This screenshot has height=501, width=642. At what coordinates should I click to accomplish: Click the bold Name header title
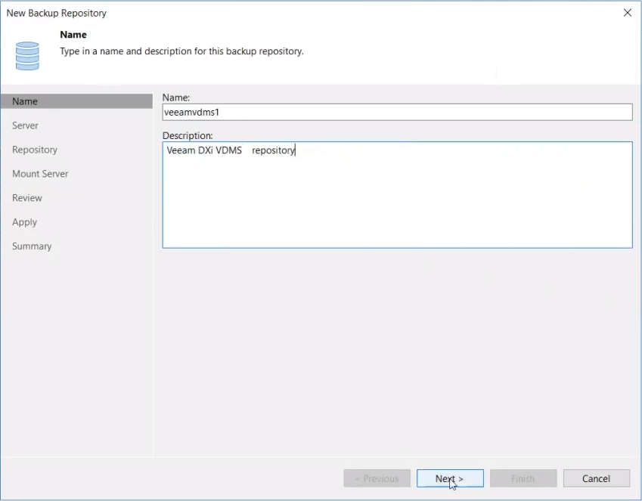point(73,35)
